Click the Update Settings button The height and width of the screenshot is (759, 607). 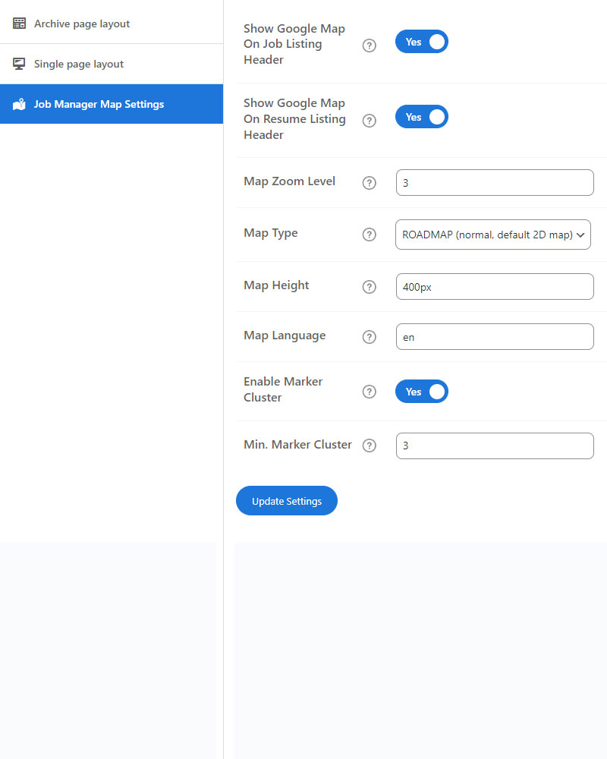point(287,501)
